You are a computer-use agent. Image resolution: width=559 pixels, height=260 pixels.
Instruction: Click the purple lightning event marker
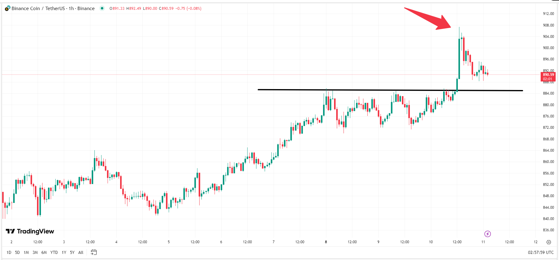click(x=487, y=234)
